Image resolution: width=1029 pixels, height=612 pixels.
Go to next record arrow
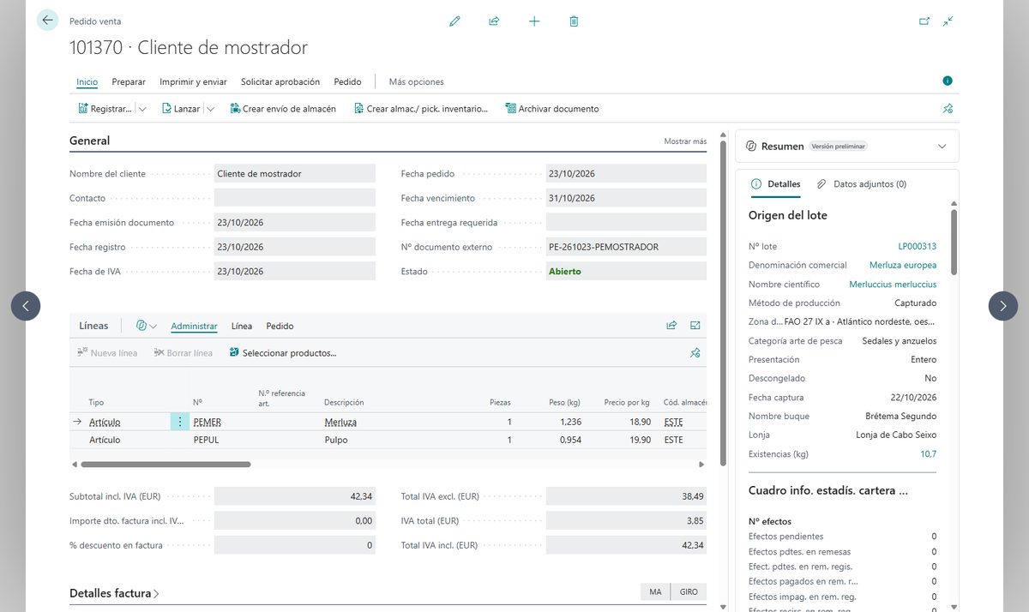click(1003, 306)
